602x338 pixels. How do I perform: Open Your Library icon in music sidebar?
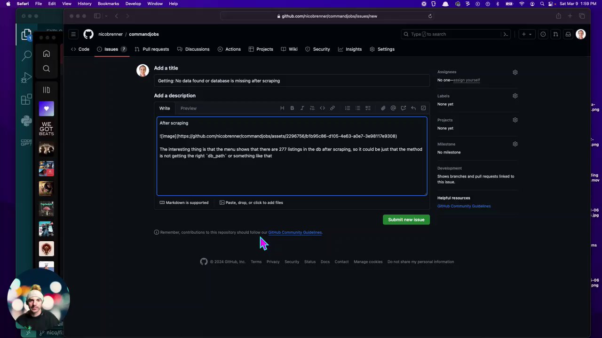46,90
